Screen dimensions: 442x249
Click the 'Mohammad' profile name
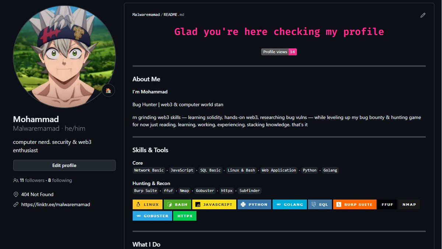(x=36, y=119)
